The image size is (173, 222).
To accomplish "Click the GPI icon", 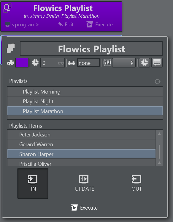I will [107, 62].
